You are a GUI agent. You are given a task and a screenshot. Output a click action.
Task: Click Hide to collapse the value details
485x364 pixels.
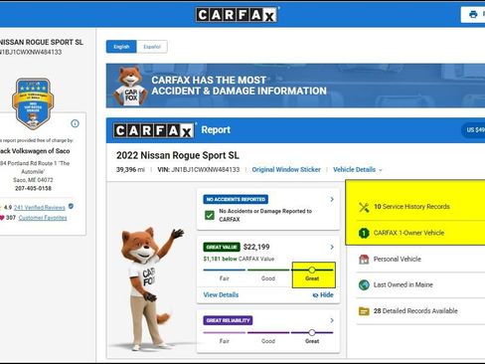(323, 294)
